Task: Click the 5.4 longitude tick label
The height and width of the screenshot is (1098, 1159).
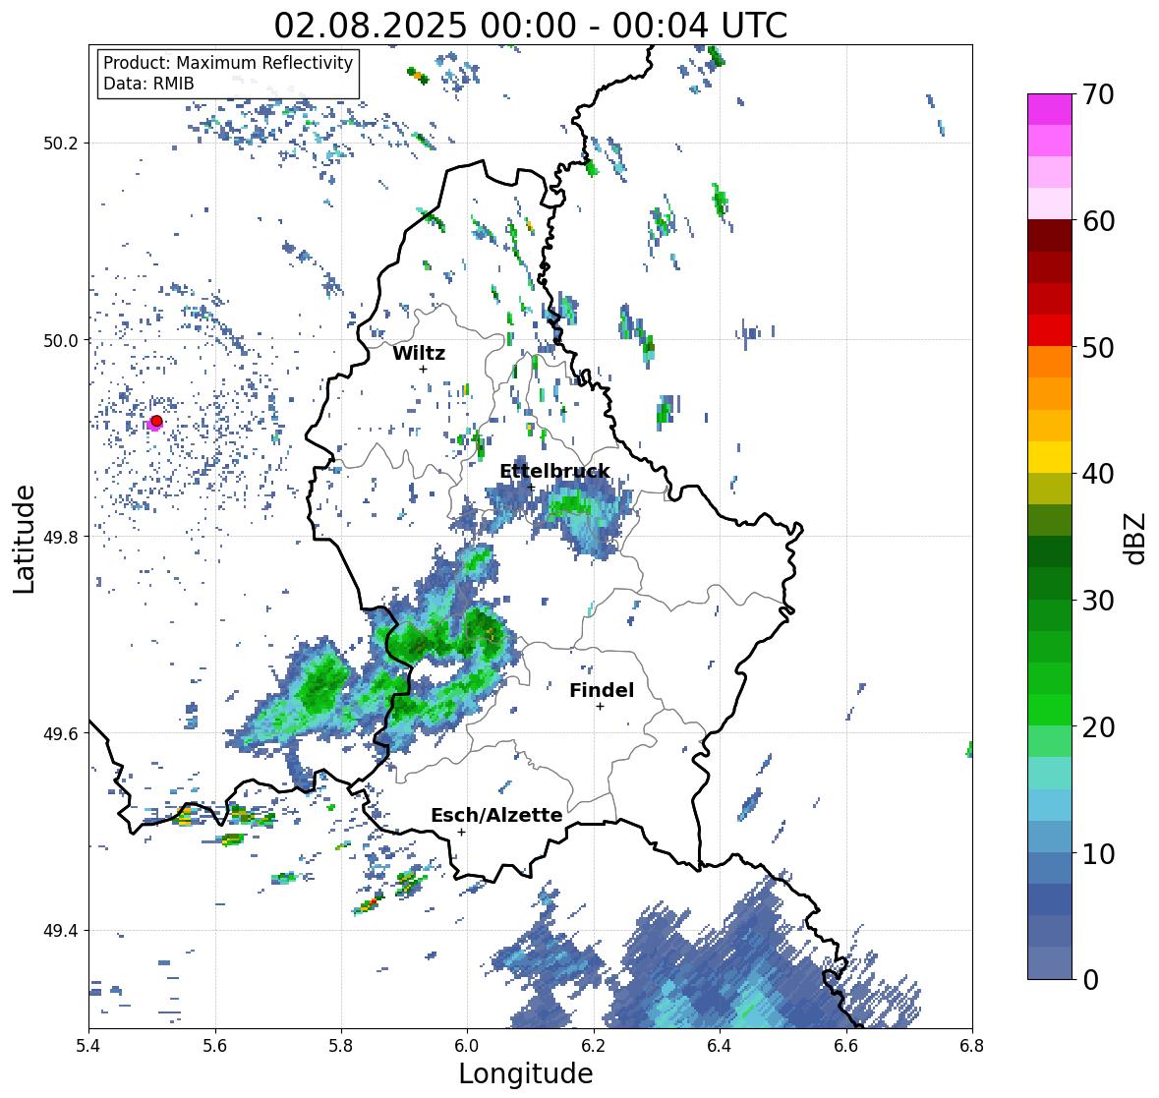Action: 88,1046
